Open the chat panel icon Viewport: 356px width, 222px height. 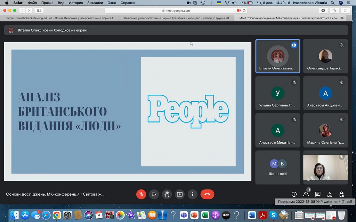tap(318, 194)
